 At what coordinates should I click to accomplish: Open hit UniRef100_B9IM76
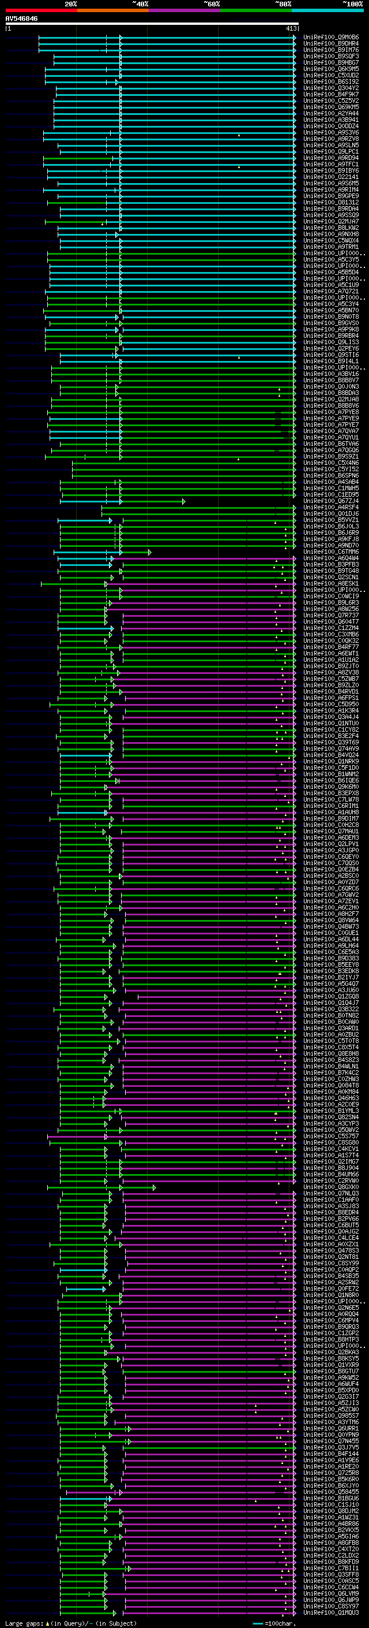pyautogui.click(x=331, y=50)
